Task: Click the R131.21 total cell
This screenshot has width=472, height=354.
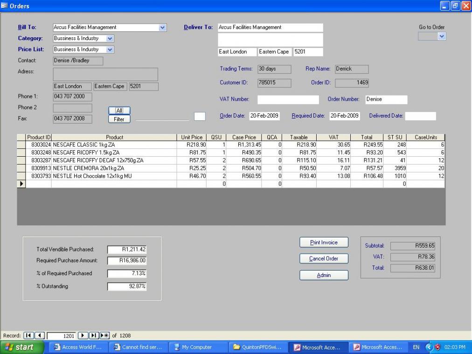Action: tap(367, 160)
